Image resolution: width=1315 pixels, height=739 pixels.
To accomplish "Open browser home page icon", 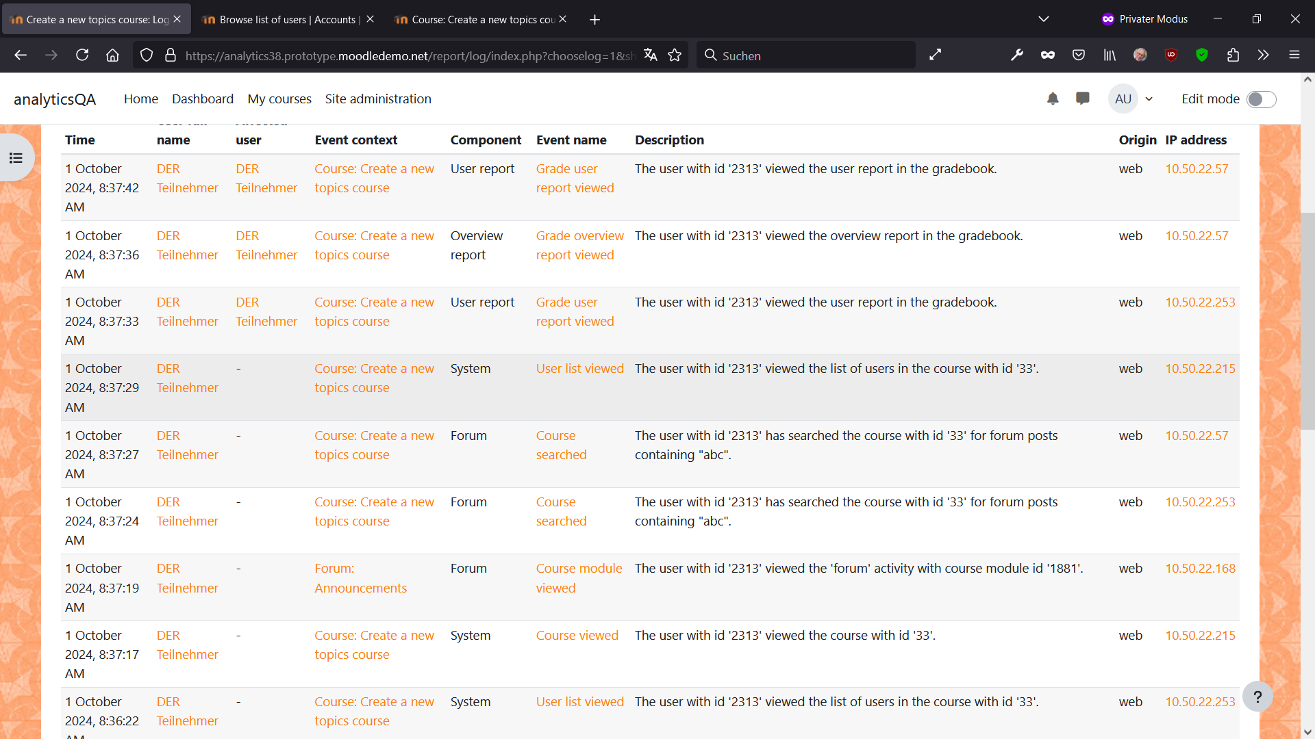I will tap(112, 55).
